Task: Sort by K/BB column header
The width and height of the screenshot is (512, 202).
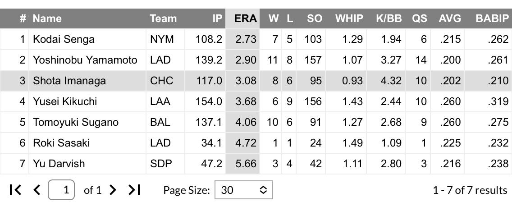Action: [389, 18]
